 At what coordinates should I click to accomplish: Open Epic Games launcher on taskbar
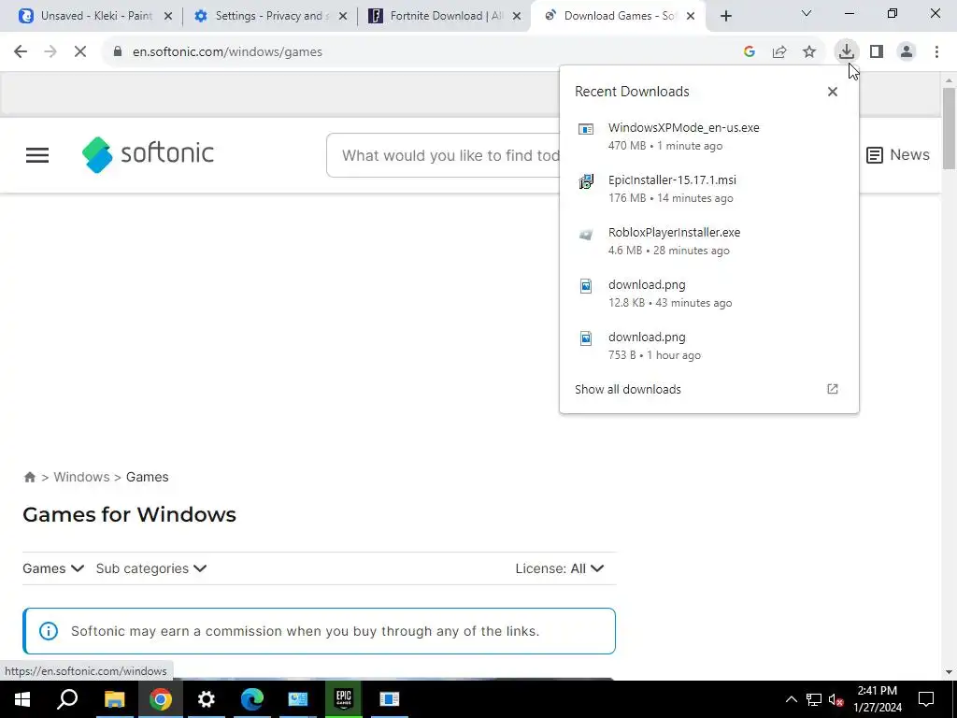click(x=344, y=699)
